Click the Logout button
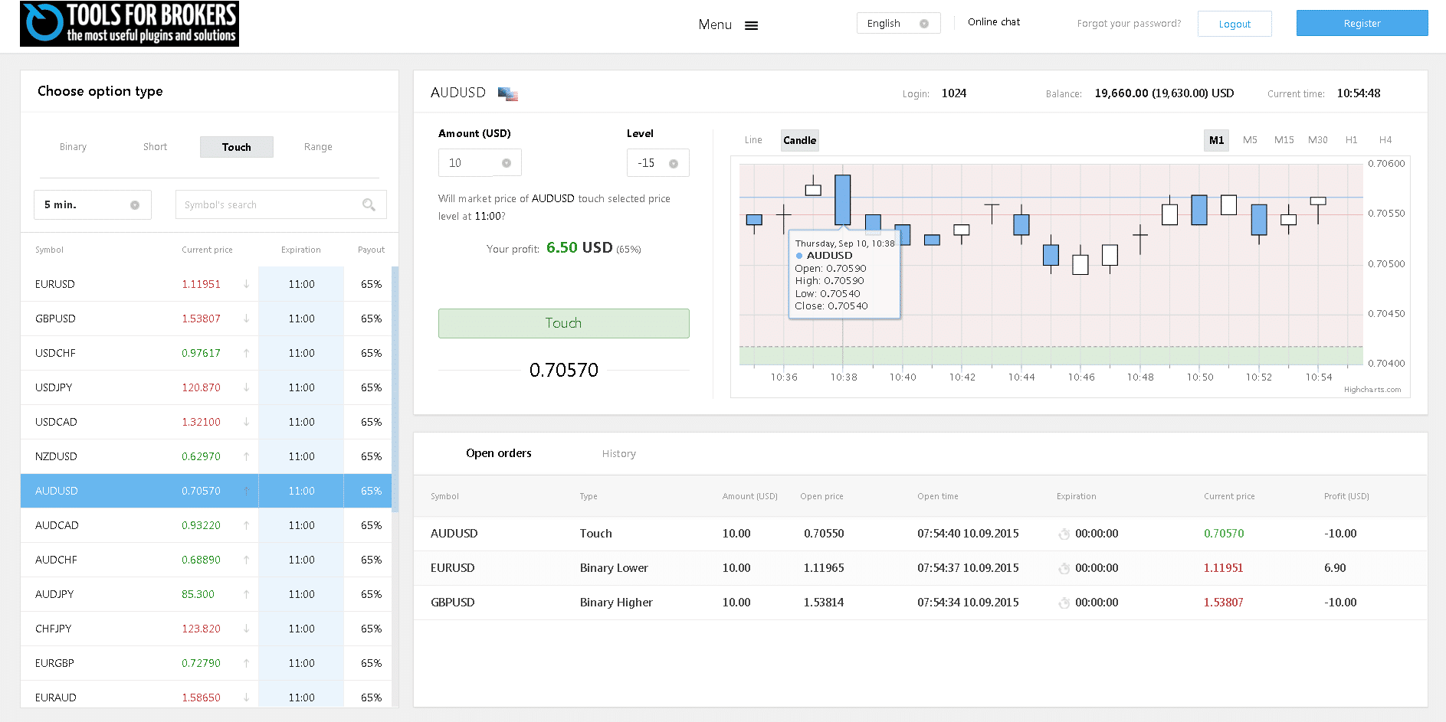Image resolution: width=1446 pixels, height=722 pixels. 1234,24
